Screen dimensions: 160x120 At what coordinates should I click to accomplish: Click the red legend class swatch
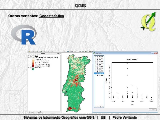coord(33,64)
